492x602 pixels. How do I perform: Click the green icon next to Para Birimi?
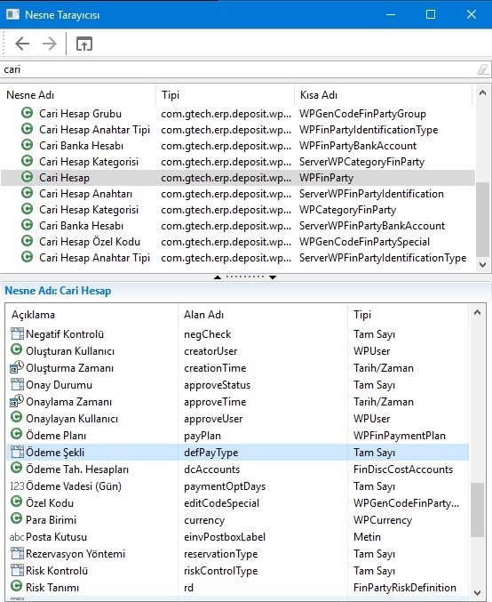17,519
